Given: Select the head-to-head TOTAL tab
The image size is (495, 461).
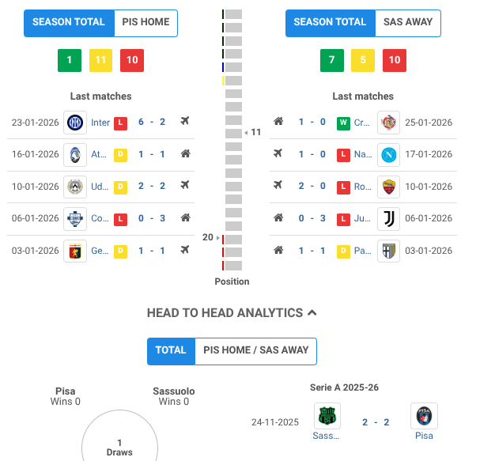Looking at the screenshot, I should [171, 351].
